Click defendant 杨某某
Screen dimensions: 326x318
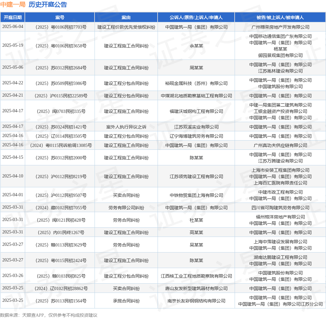280,49
